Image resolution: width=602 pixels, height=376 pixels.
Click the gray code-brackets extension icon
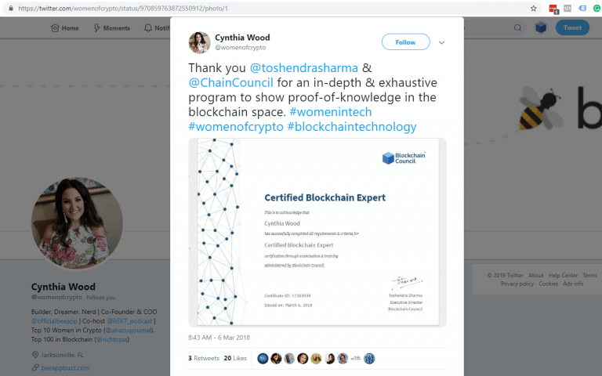point(567,9)
